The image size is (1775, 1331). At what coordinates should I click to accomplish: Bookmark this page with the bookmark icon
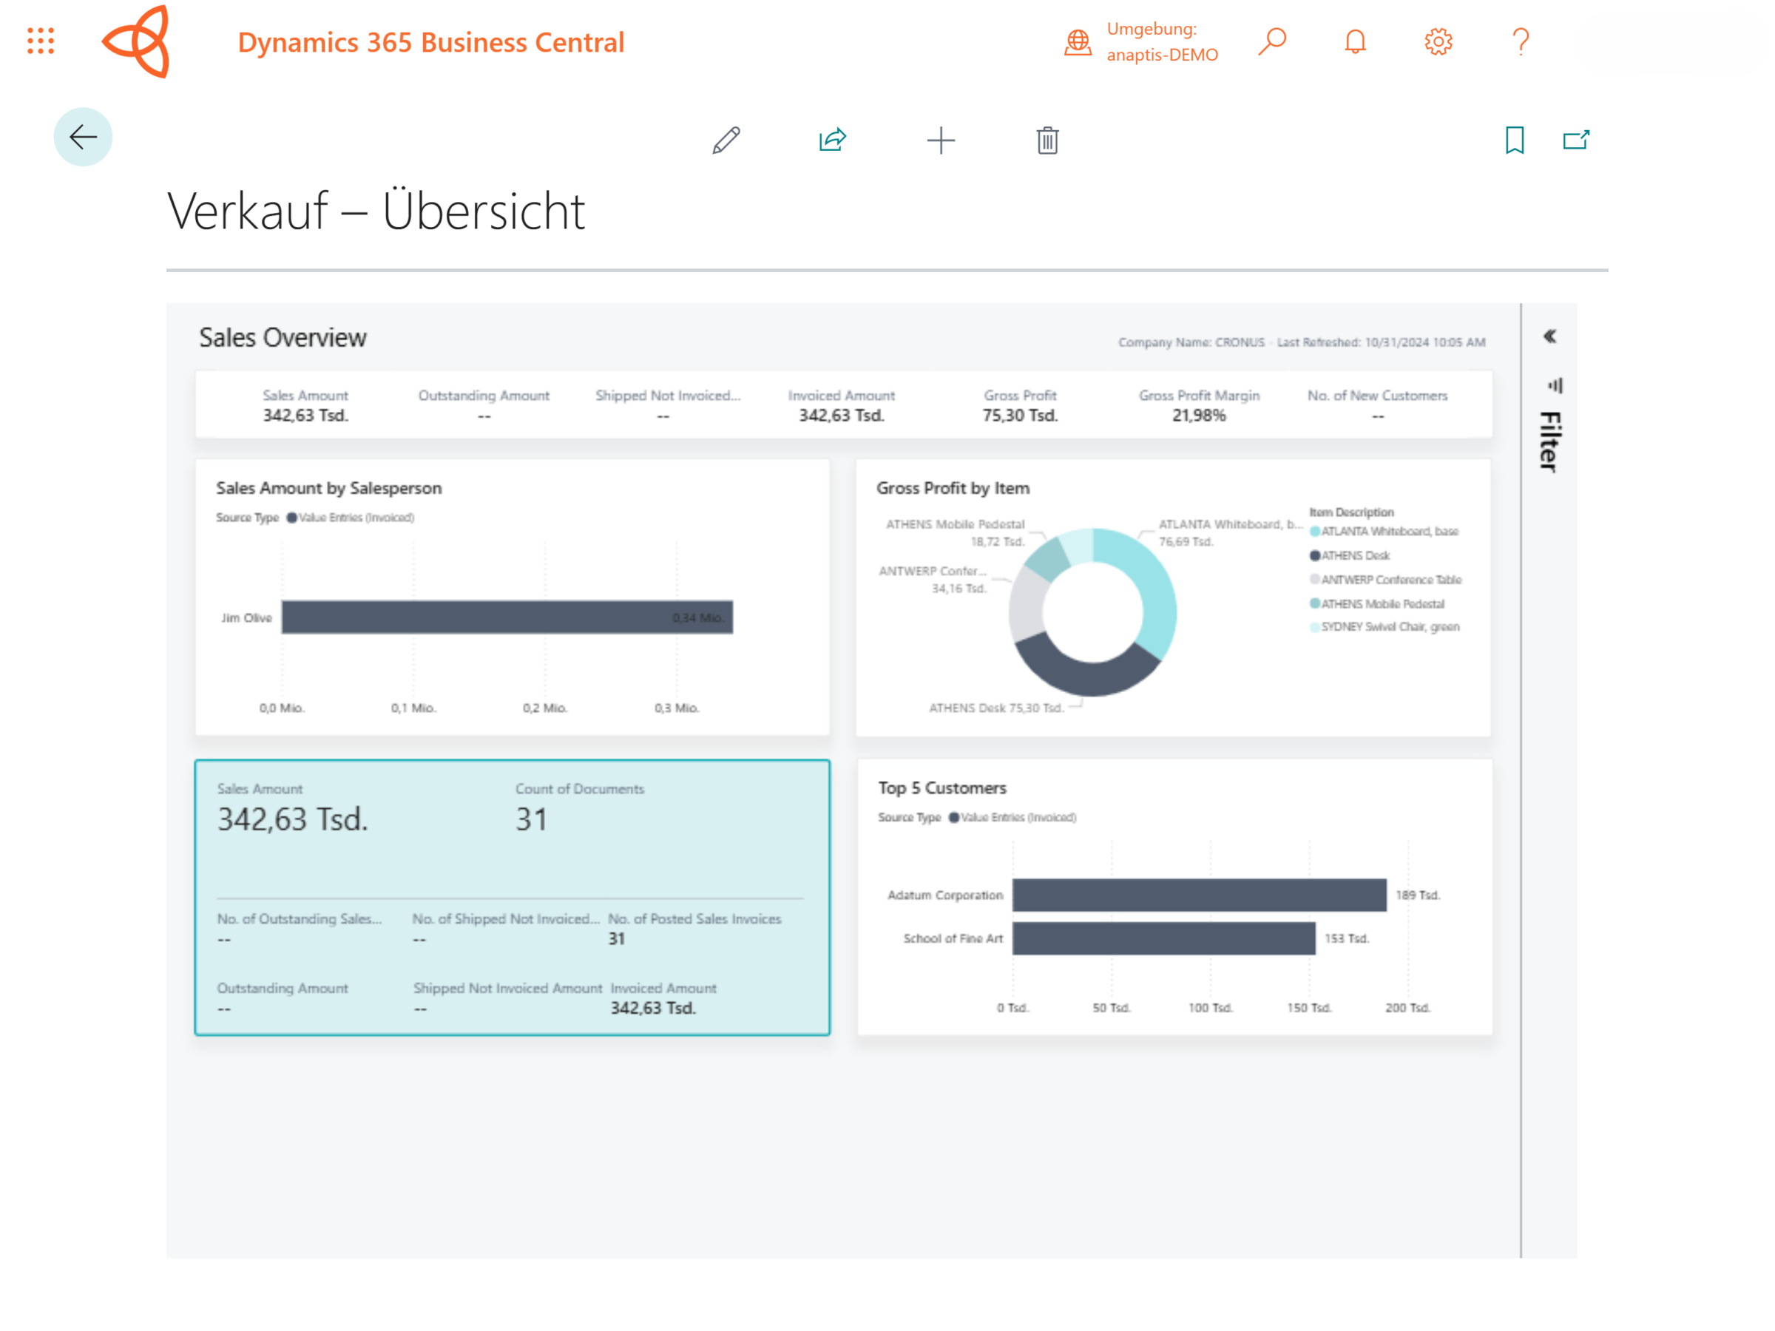tap(1514, 140)
